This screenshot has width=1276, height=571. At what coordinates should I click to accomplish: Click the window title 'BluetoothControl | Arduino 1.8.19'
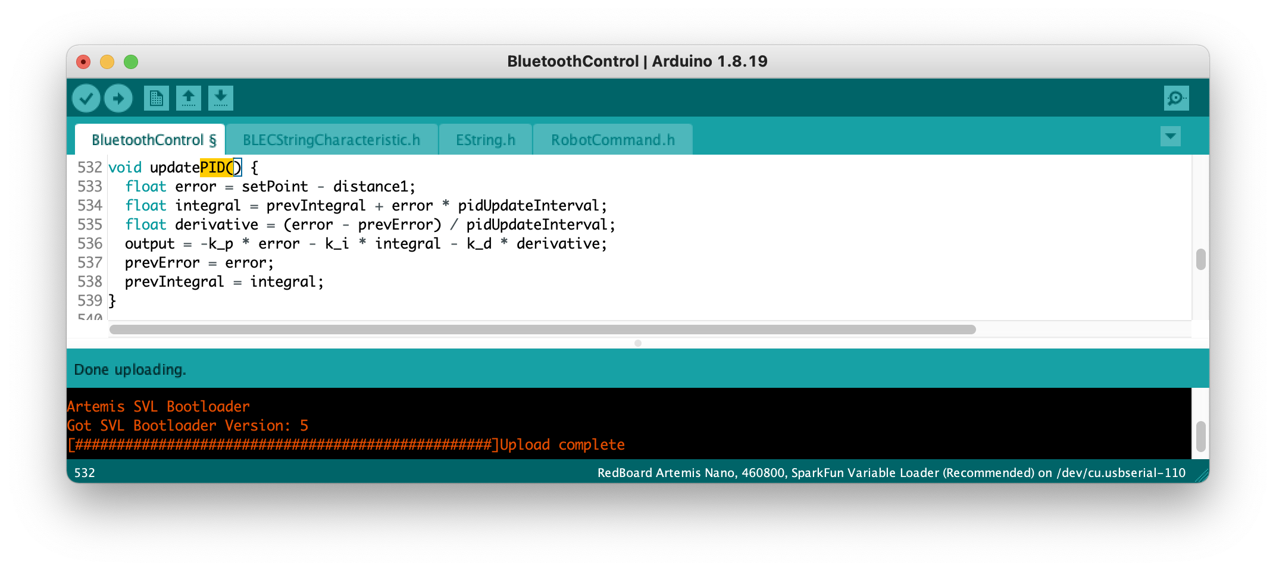637,61
